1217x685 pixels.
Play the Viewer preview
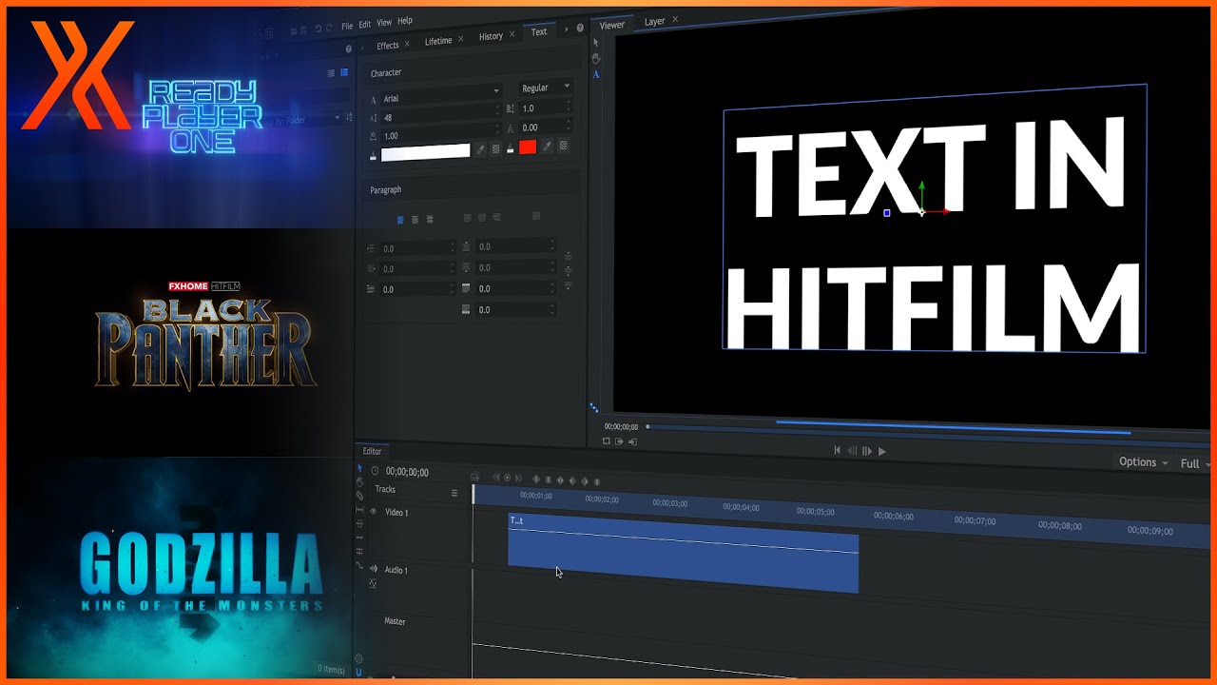tap(882, 452)
